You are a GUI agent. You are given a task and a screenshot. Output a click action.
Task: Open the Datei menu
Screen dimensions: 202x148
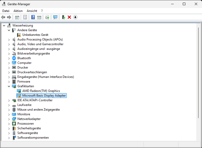tap(6, 11)
